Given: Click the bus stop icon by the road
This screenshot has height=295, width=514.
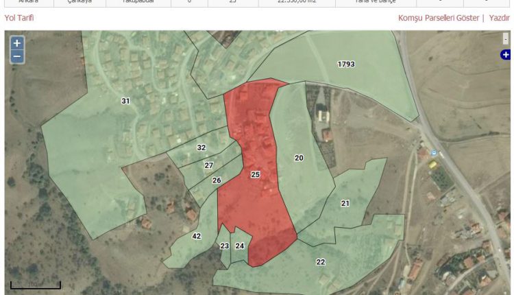Looking at the screenshot, I should 433,152.
